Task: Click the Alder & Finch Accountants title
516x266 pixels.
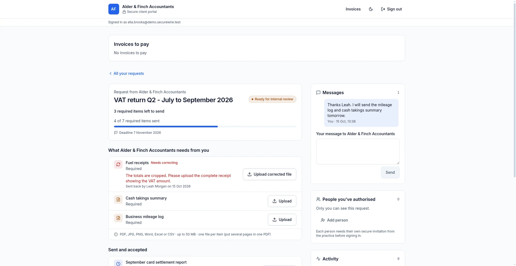Action: pyautogui.click(x=148, y=6)
